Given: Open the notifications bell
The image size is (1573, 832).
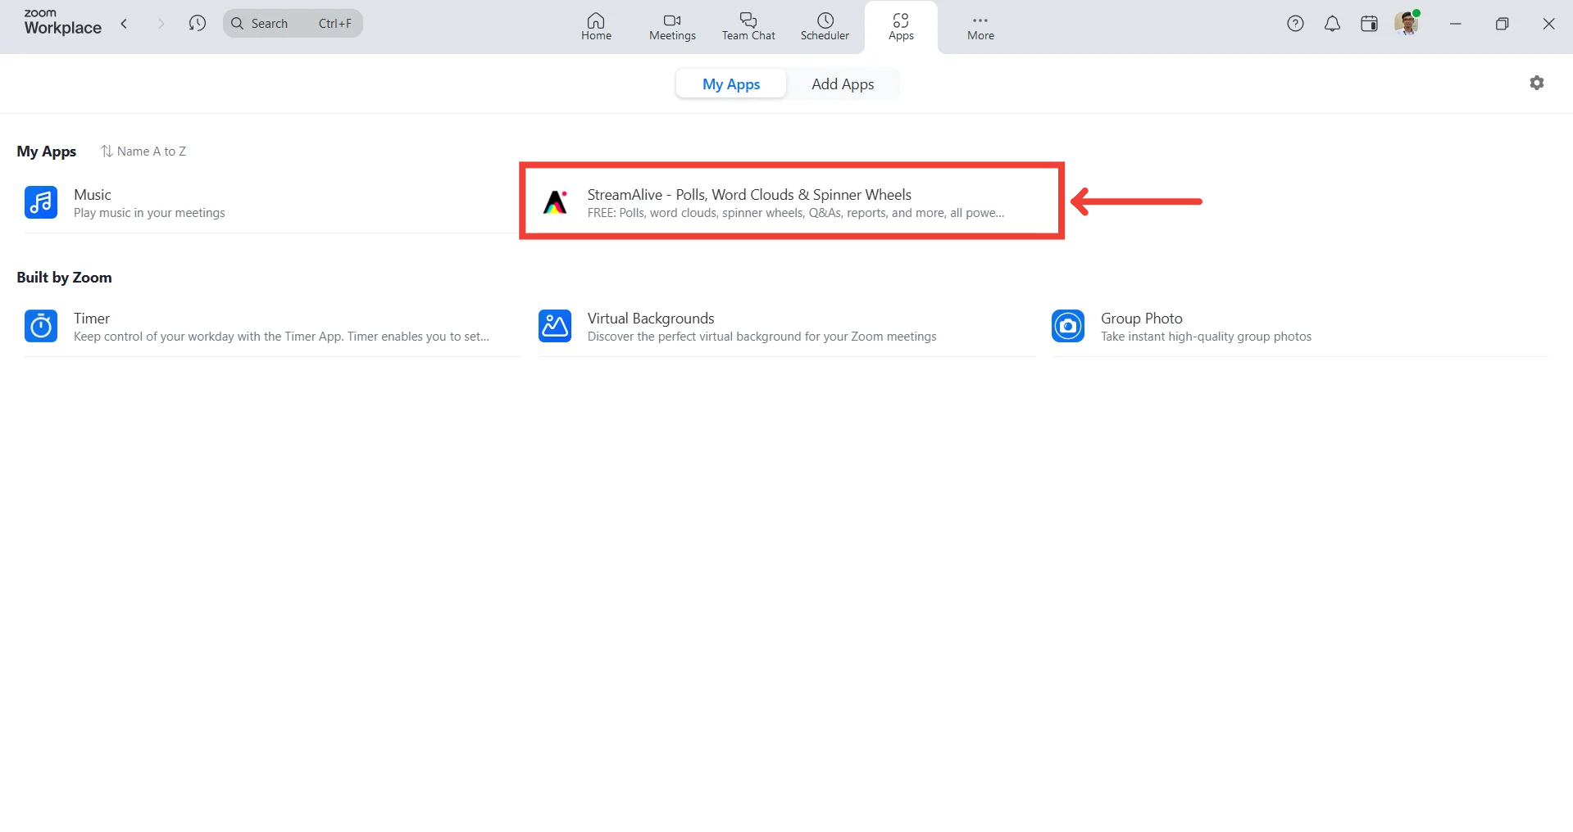Looking at the screenshot, I should click(x=1332, y=24).
